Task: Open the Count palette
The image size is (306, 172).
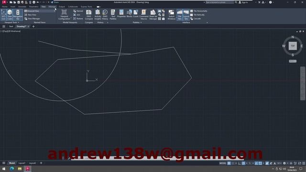Action: point(136,14)
